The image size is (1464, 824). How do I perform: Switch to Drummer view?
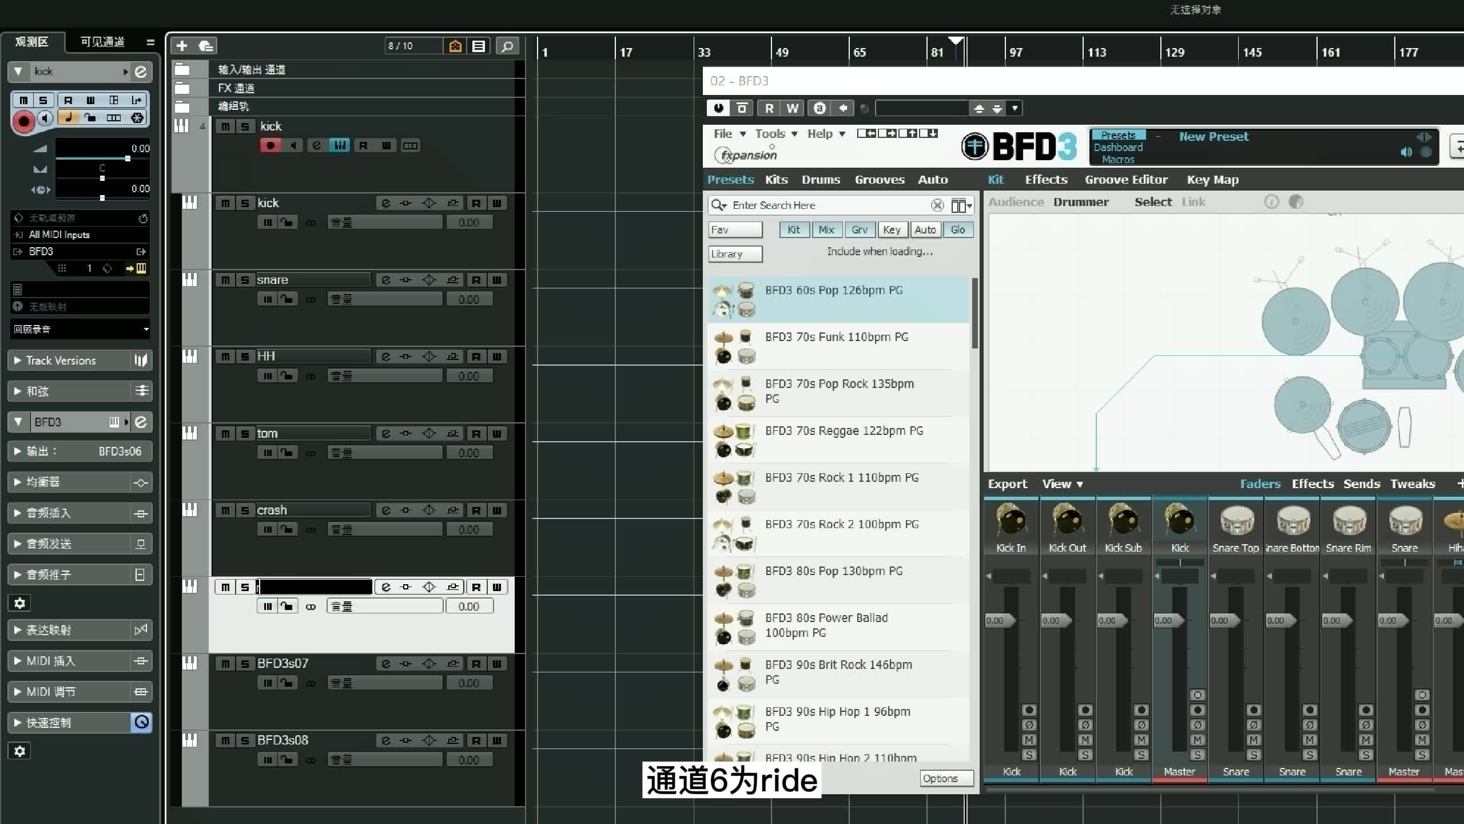(1081, 202)
